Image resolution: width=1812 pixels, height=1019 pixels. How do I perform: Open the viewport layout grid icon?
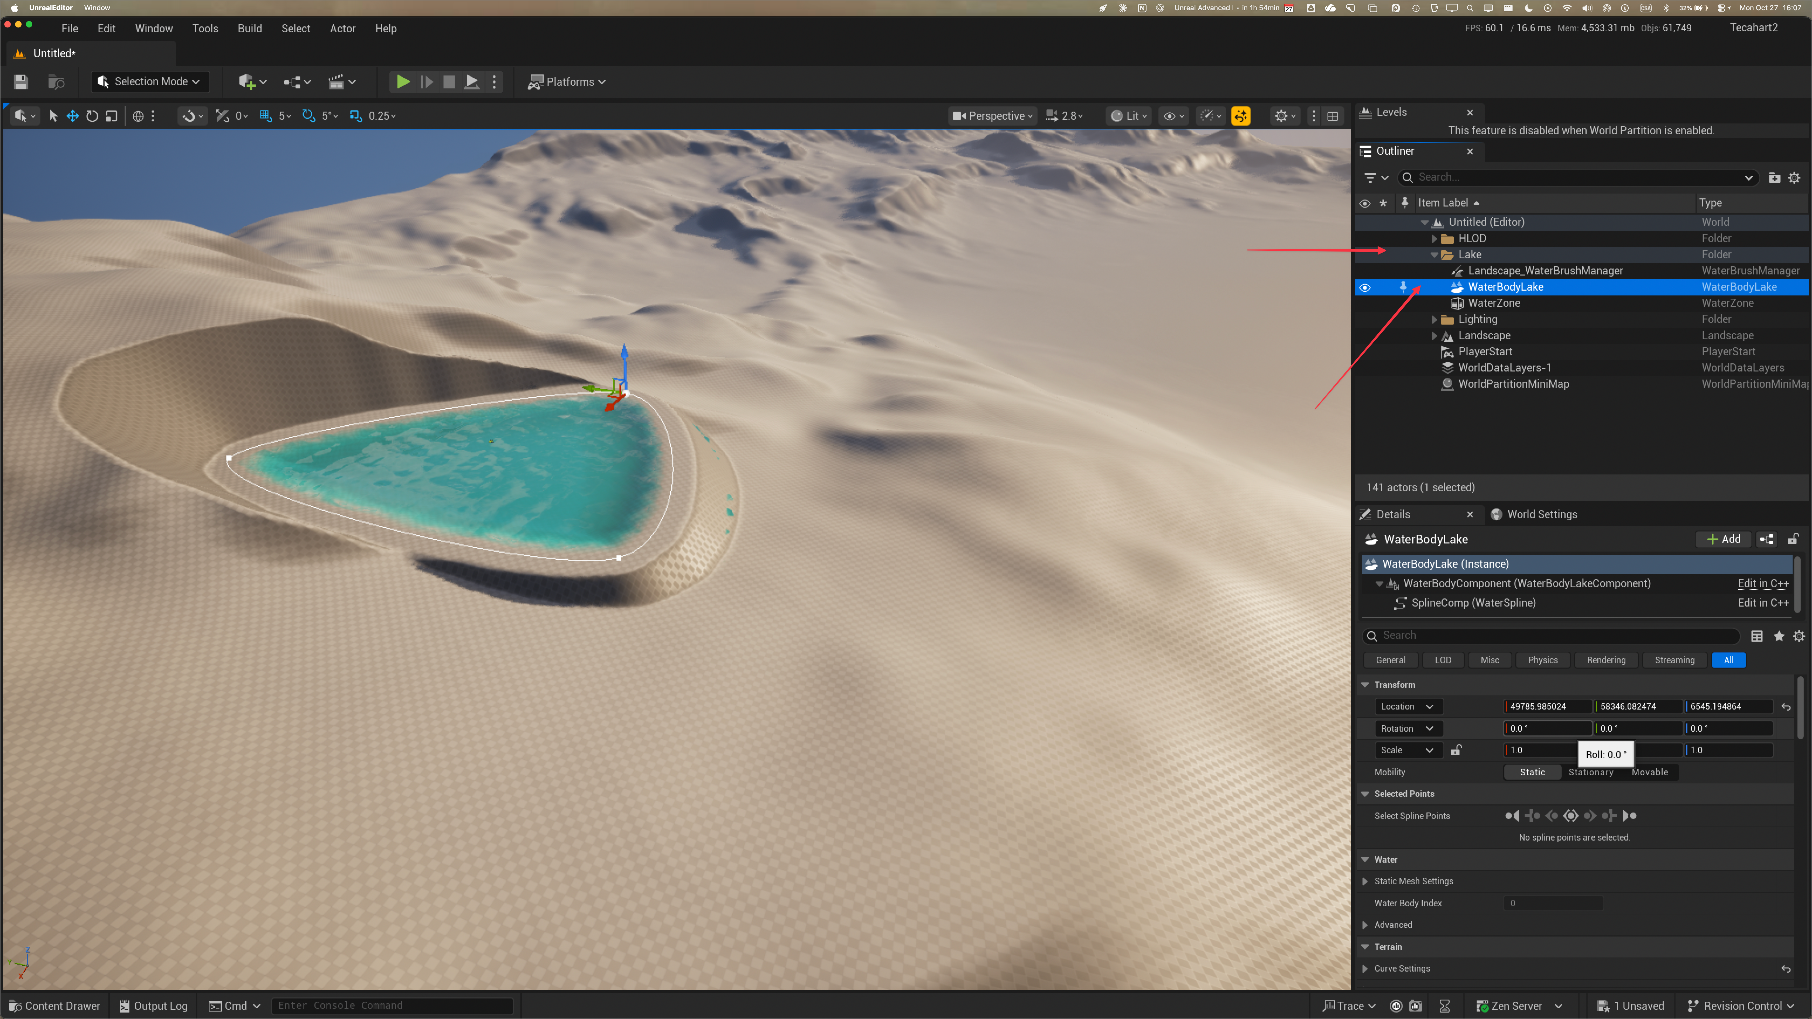(1332, 116)
